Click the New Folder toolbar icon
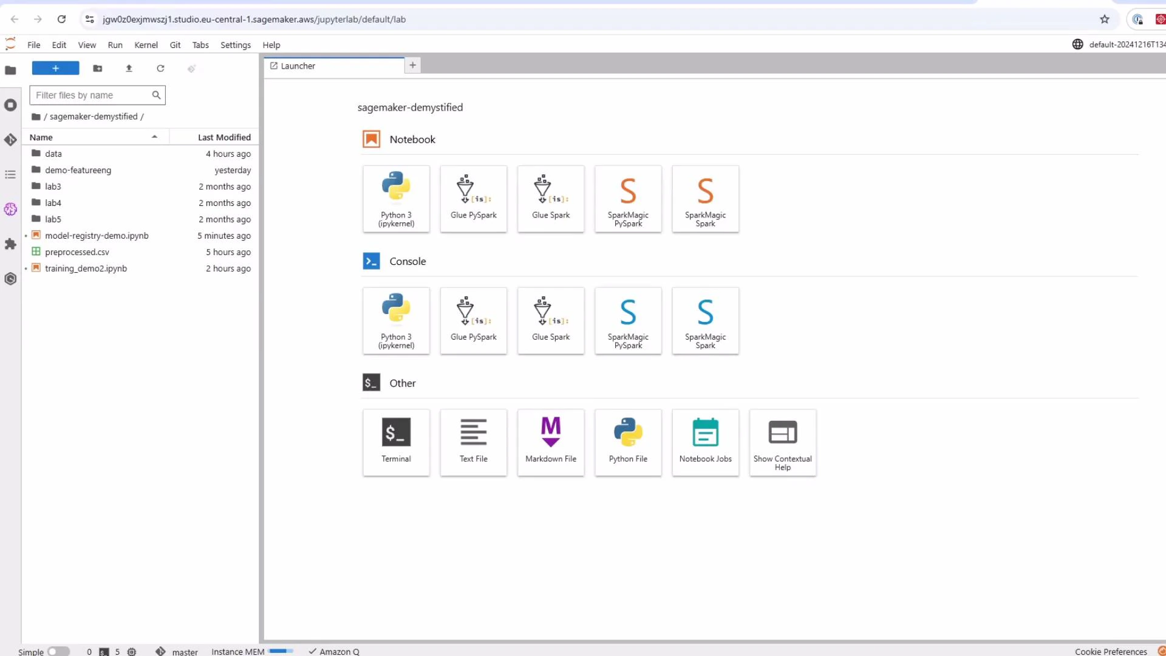Screen dimensions: 1166x656 pyautogui.click(x=97, y=68)
